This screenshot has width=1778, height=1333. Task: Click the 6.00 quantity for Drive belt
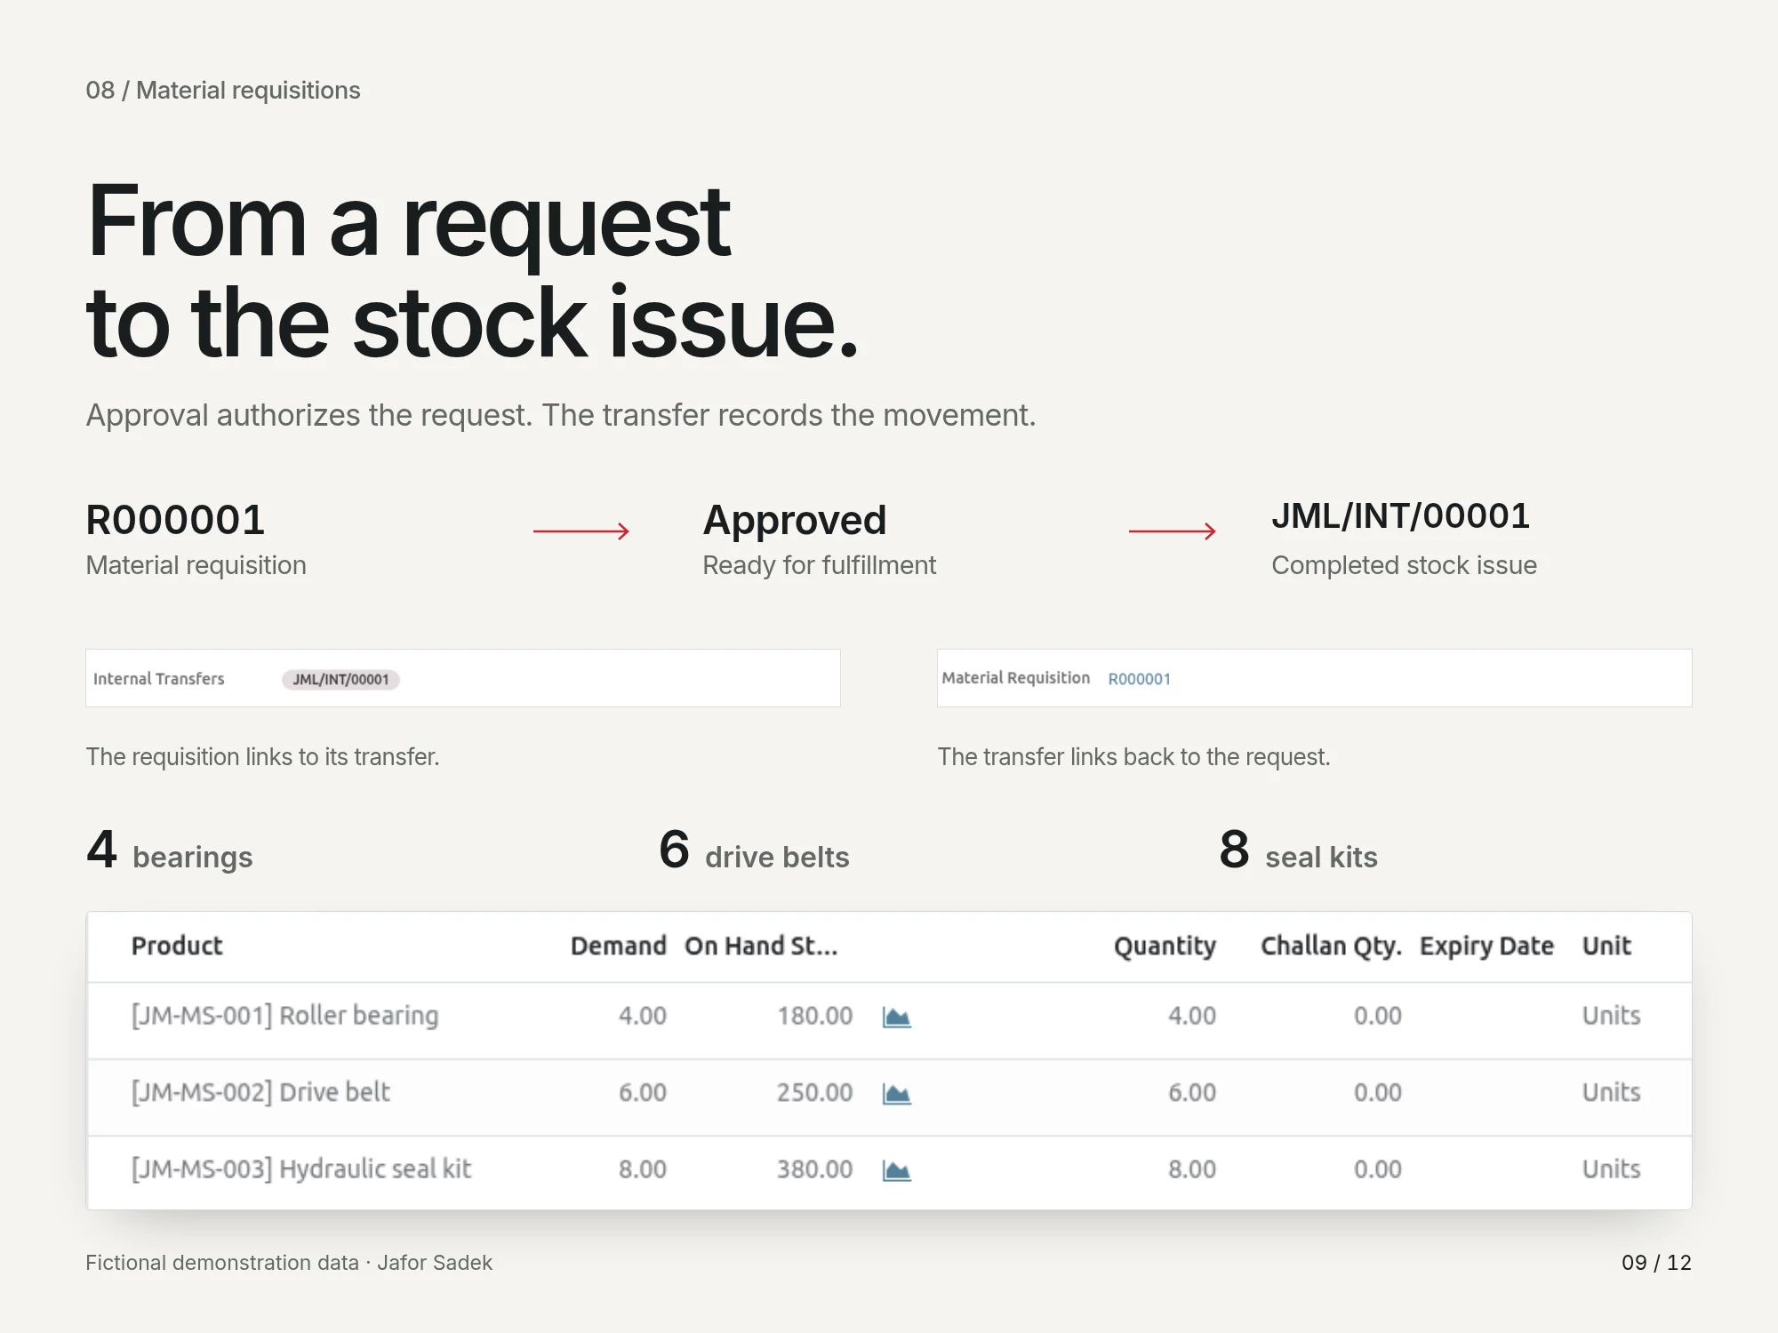pos(1191,1092)
